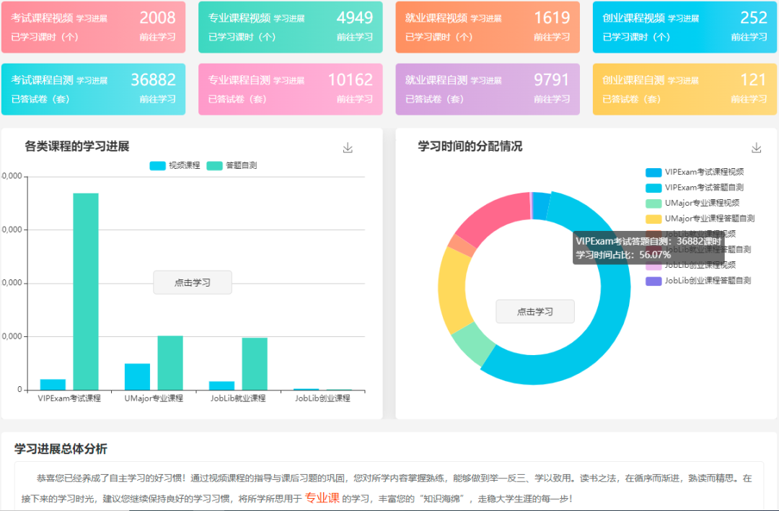Download the 各类课程的学习进展 bar chart

(x=348, y=148)
